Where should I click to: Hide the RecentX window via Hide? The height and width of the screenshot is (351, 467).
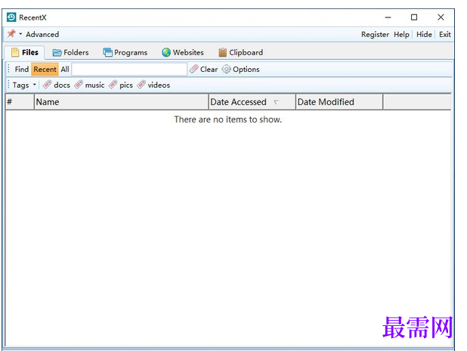[424, 35]
